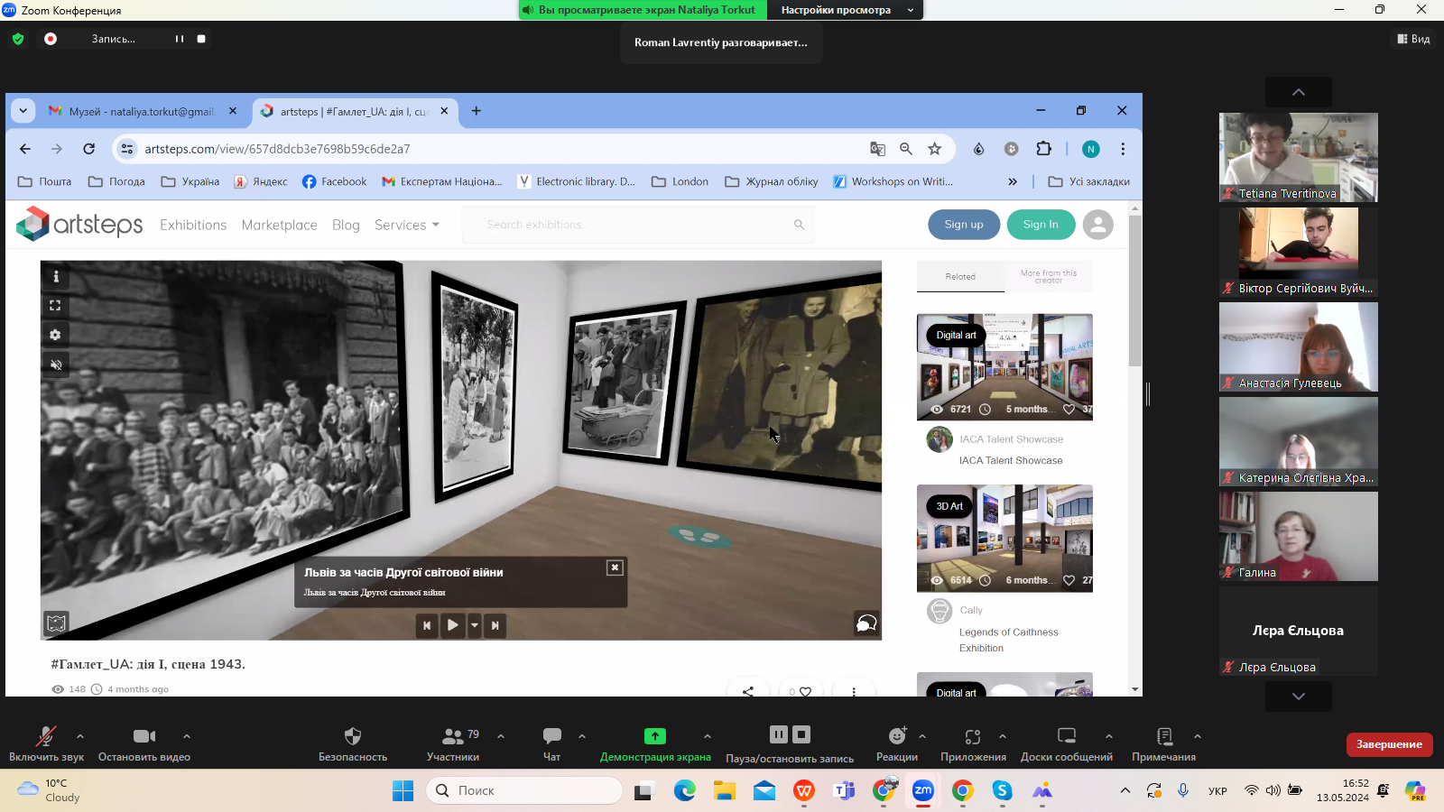Open the exhibition info icon in viewer

(x=56, y=277)
